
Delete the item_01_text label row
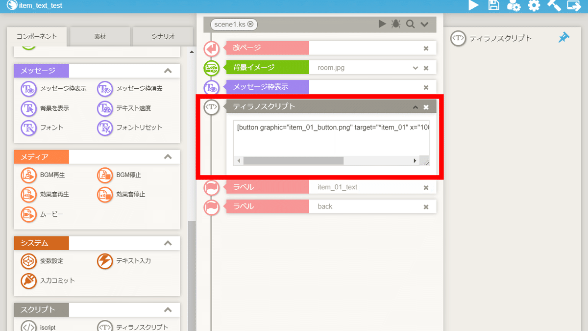(x=426, y=188)
